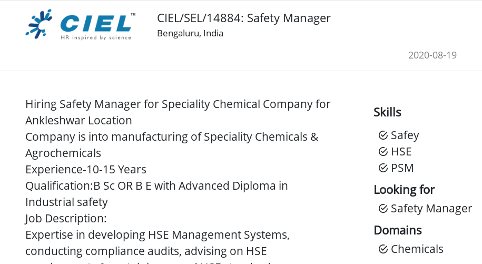Click the Looking for section heading
The width and height of the screenshot is (482, 264).
coord(404,189)
